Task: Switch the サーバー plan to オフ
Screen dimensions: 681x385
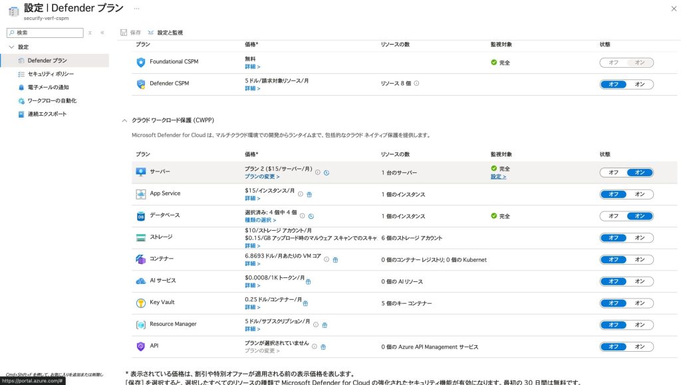Action: pyautogui.click(x=613, y=172)
